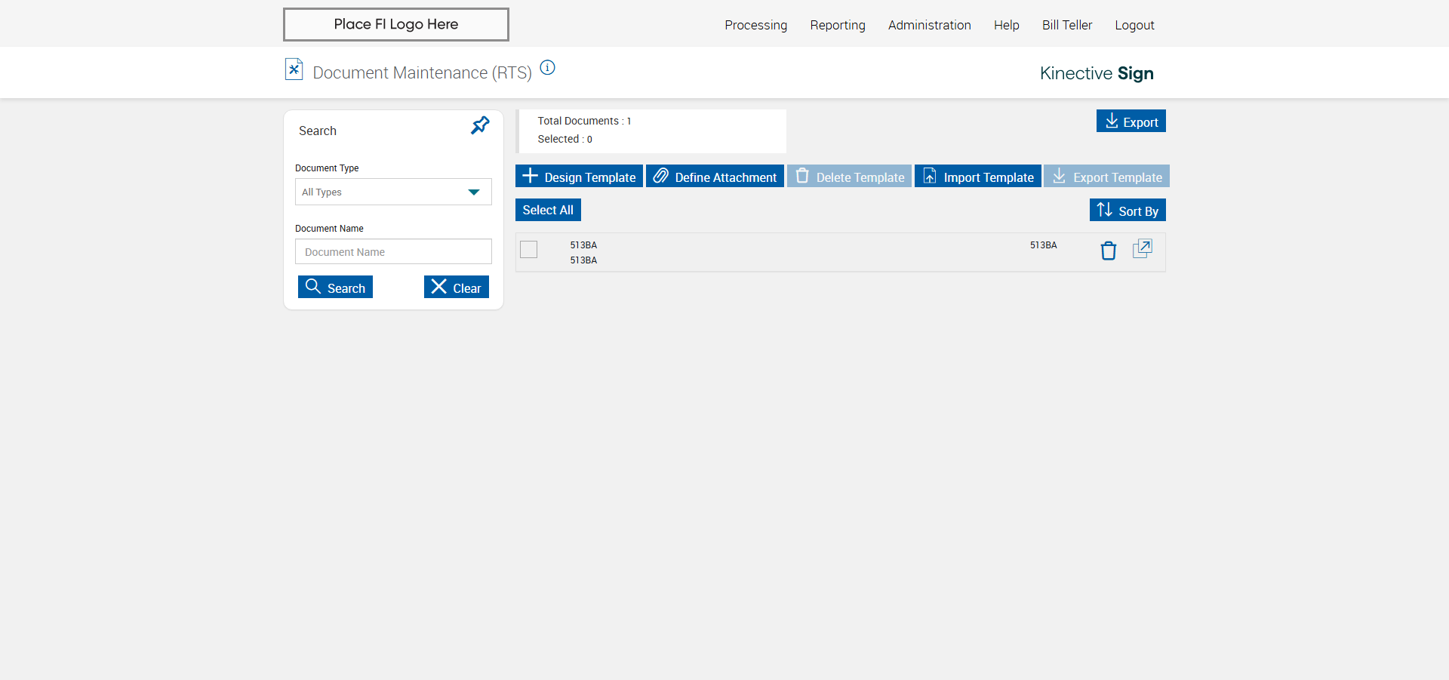1449x680 pixels.
Task: Click the Delete Template button
Action: click(x=849, y=176)
